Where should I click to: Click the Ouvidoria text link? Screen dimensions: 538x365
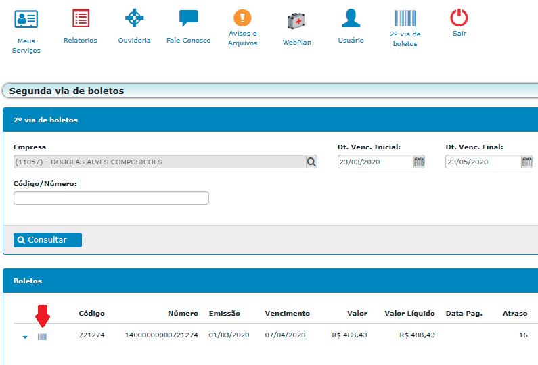(x=134, y=40)
